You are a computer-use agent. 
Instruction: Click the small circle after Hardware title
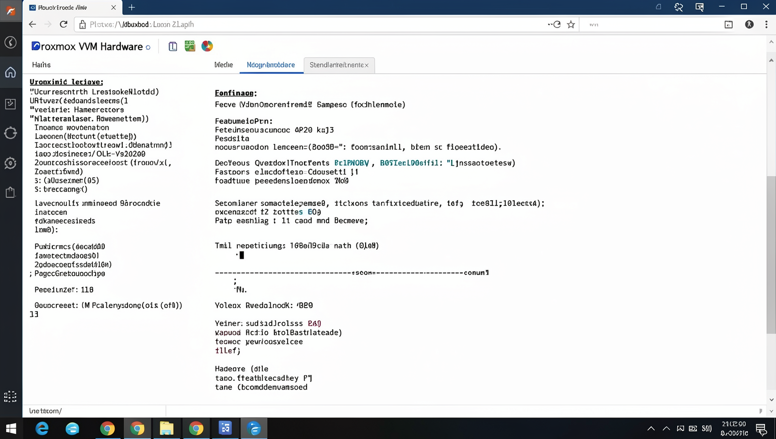[148, 47]
